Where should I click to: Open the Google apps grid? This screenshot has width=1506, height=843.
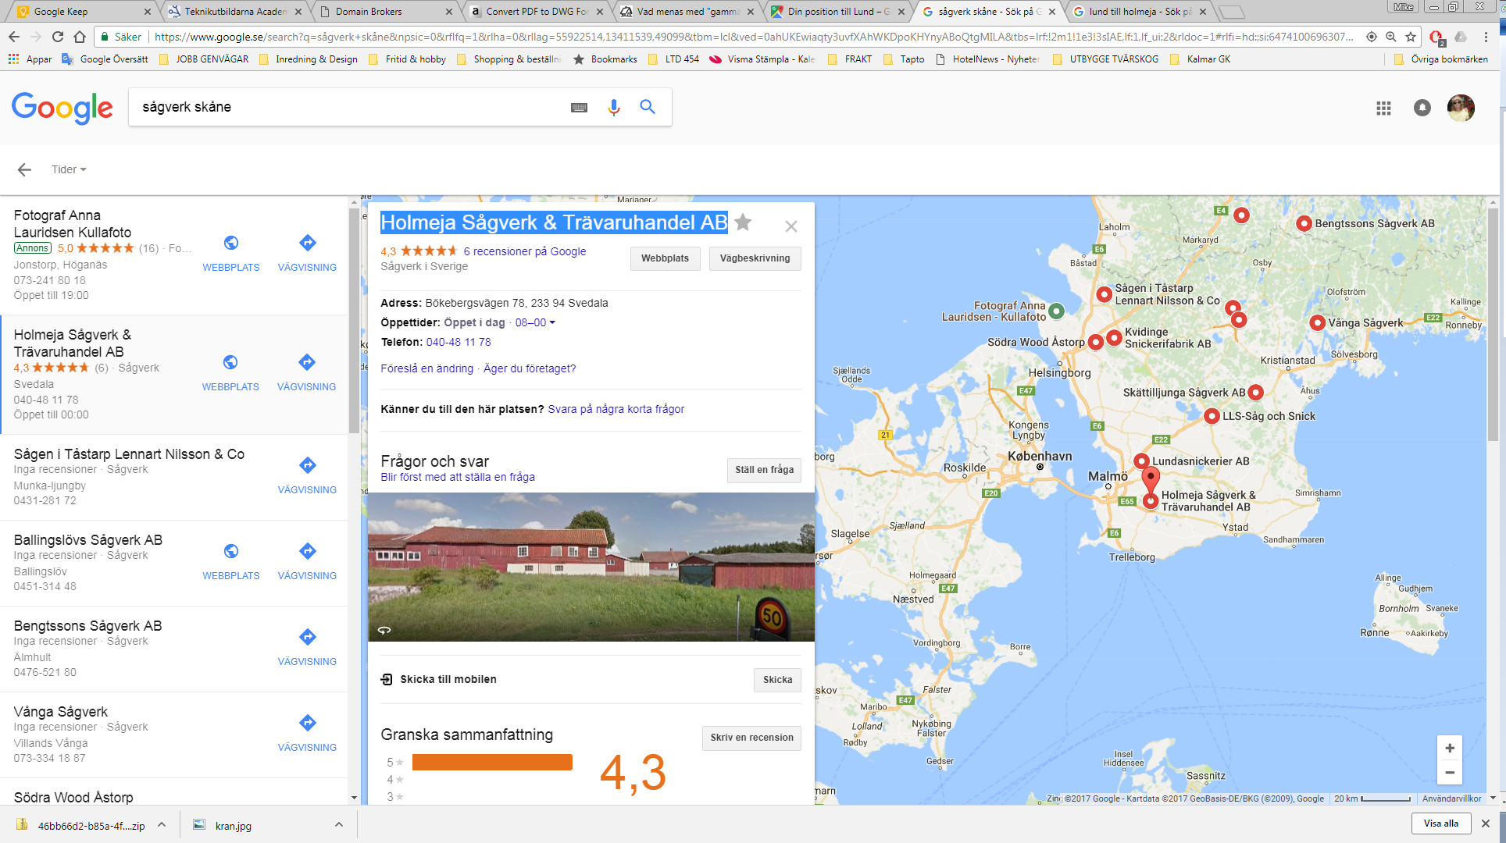click(1383, 108)
